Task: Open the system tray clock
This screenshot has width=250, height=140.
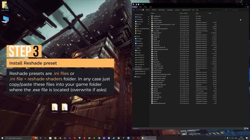Action: pos(241,138)
